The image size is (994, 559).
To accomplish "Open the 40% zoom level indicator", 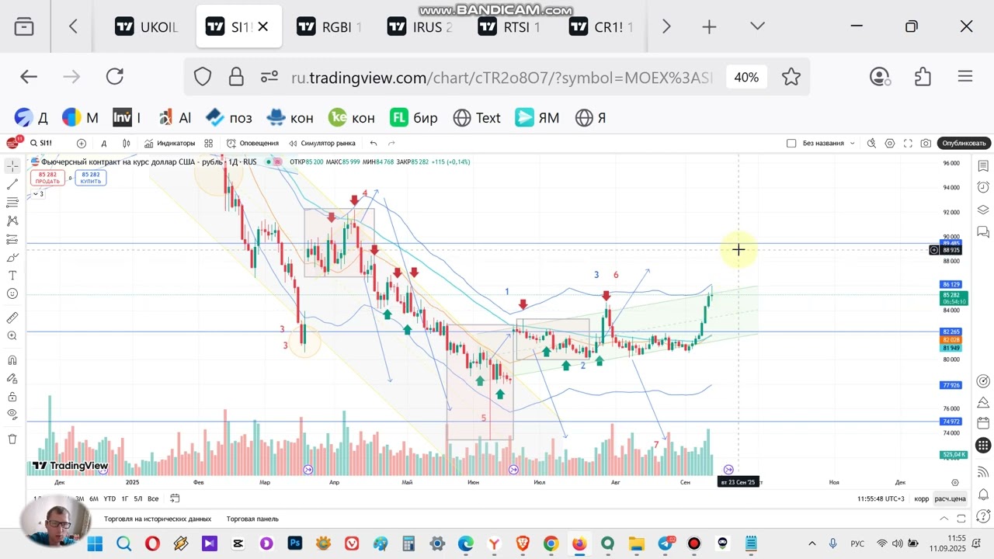I will coord(746,78).
